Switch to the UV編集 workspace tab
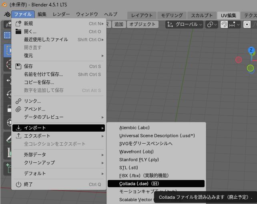The height and width of the screenshot is (204, 257). click(x=229, y=15)
